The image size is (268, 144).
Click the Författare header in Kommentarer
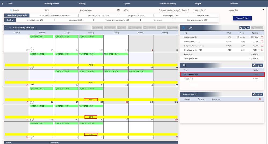(x=202, y=99)
